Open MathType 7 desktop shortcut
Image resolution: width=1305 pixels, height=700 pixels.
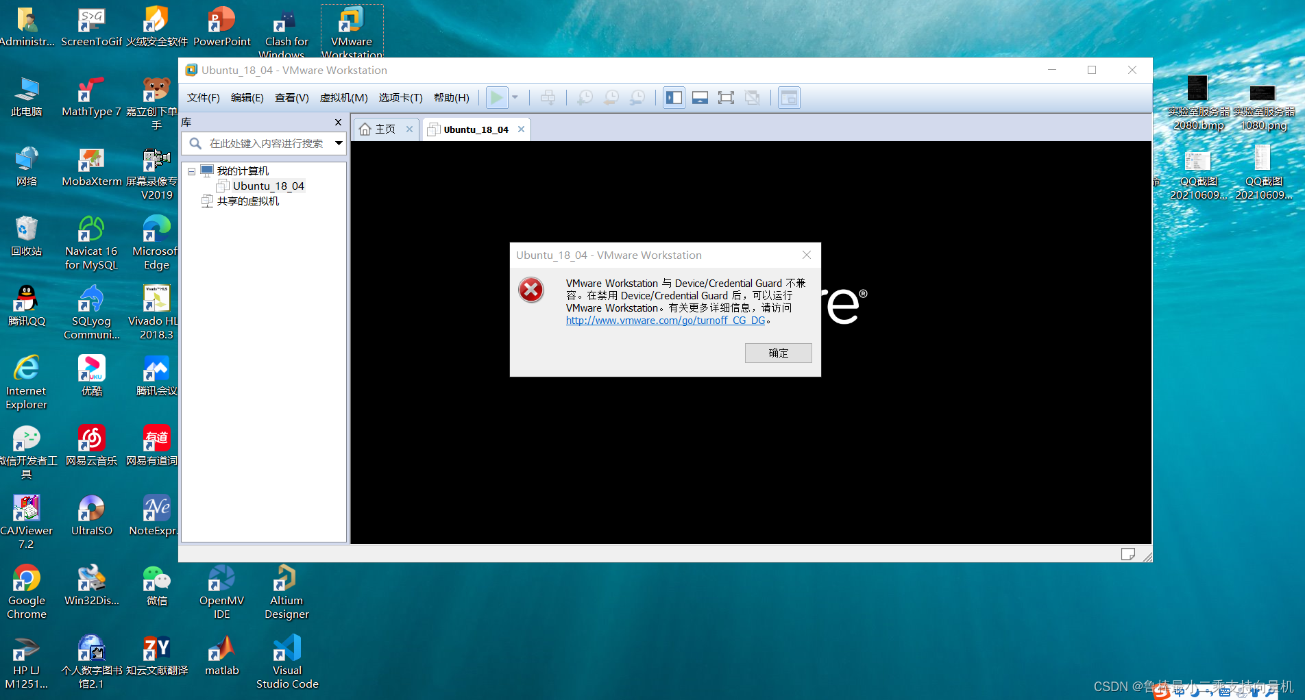pos(91,97)
